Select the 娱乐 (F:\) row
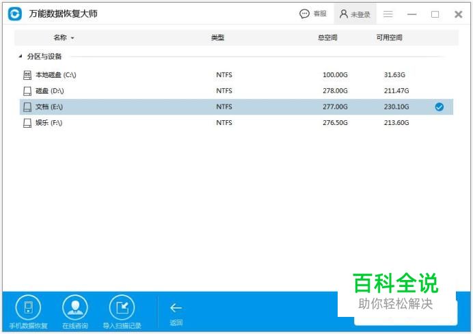This screenshot has height=334, width=473. [x=236, y=123]
